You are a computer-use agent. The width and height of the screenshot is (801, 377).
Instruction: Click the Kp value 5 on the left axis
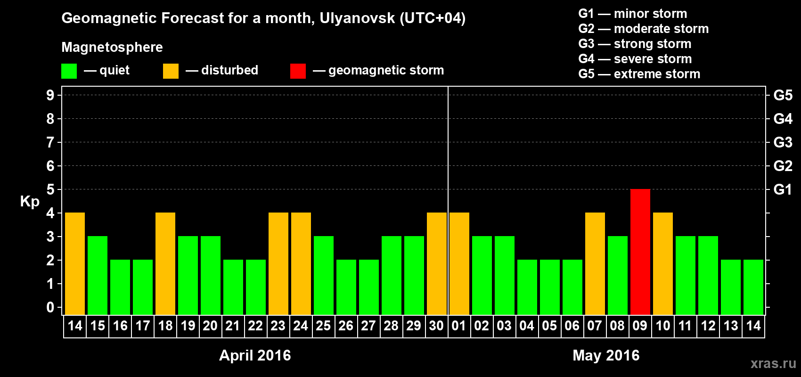click(50, 189)
